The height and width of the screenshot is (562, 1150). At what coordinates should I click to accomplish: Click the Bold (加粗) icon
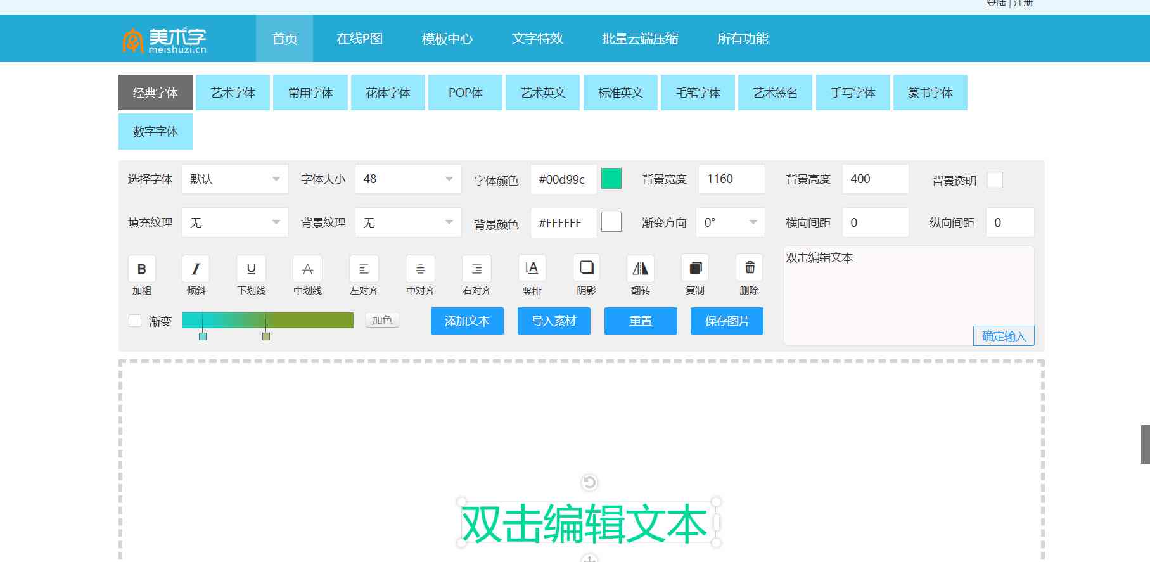coord(142,269)
